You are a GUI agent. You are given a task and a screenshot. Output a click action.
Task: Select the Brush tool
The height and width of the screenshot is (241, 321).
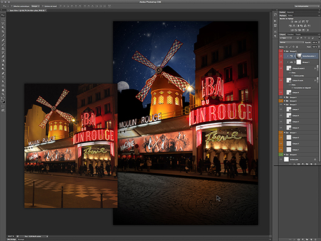coord(3,44)
